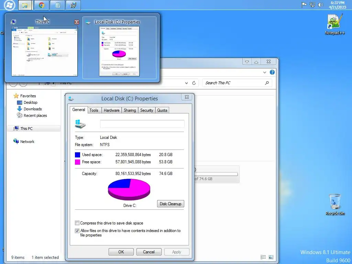Uncheck Allow files to be indexed
This screenshot has height=264, width=352.
(x=77, y=231)
